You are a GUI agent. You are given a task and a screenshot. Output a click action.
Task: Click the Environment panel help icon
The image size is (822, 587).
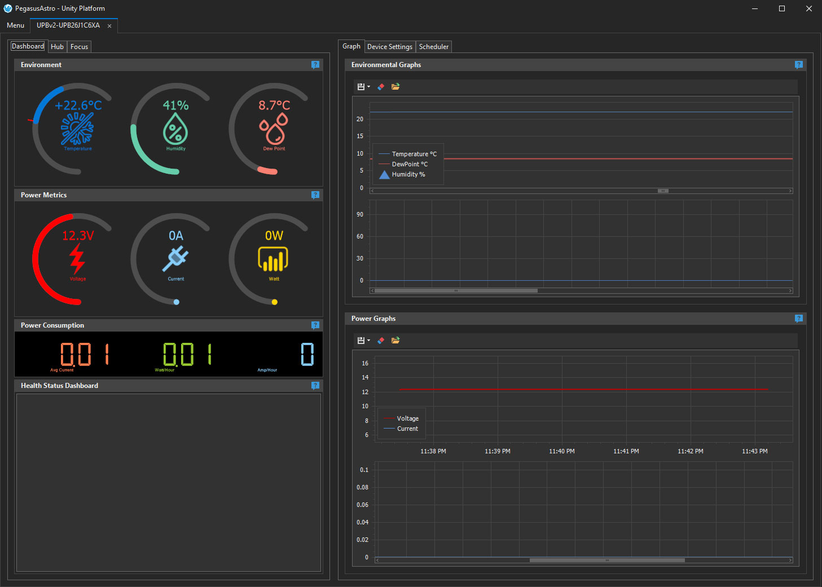[315, 65]
